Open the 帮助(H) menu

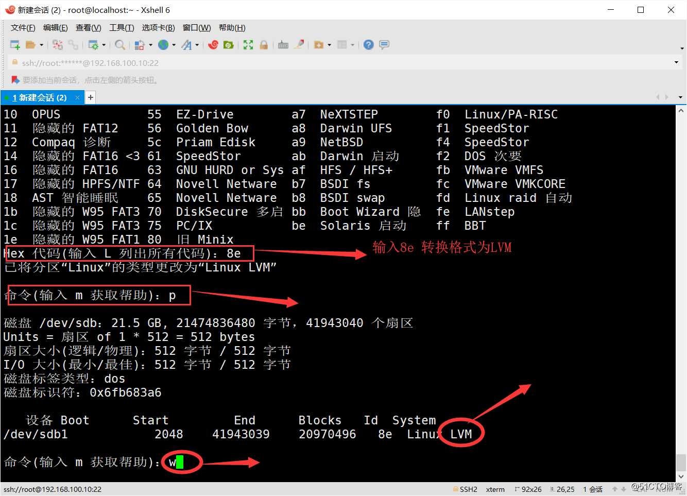pos(232,28)
